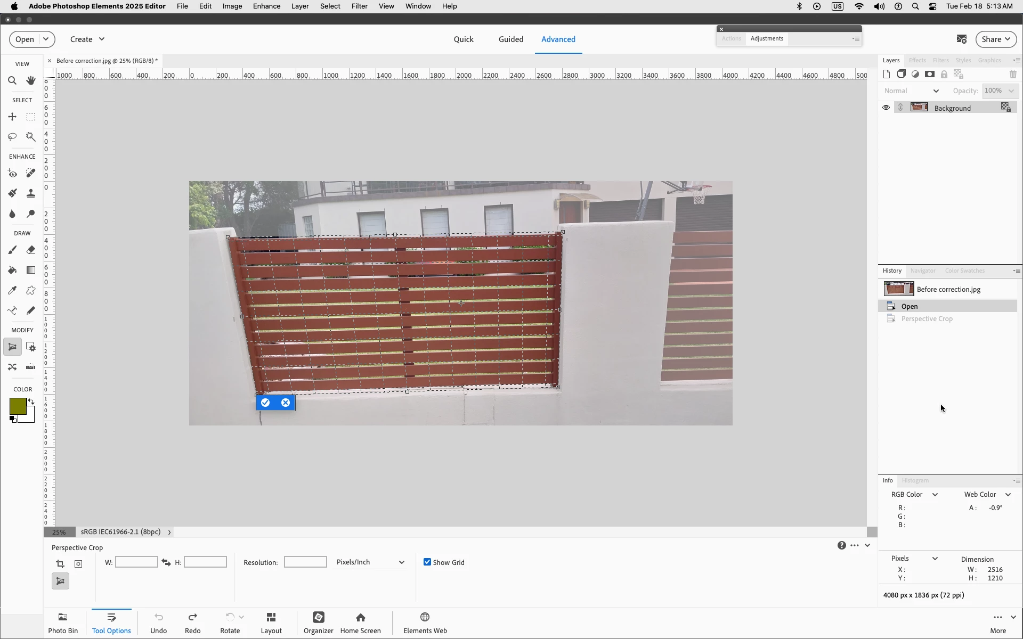
Task: Open the Pixels/Inch resolution dropdown
Action: [x=370, y=562]
